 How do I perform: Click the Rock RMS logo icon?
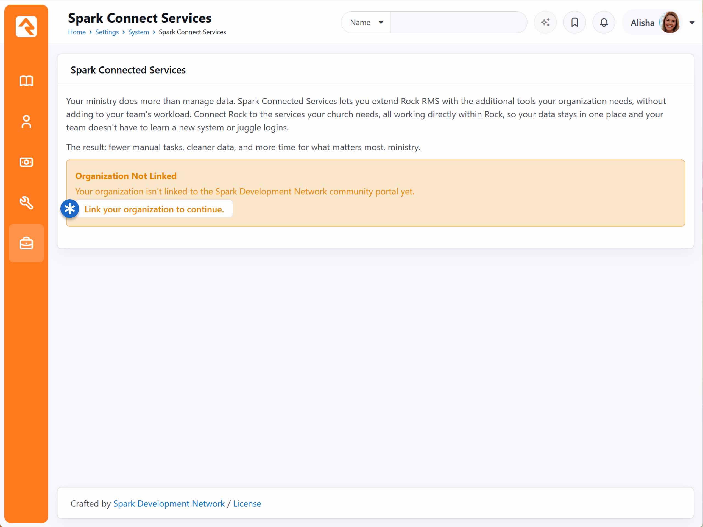(26, 26)
